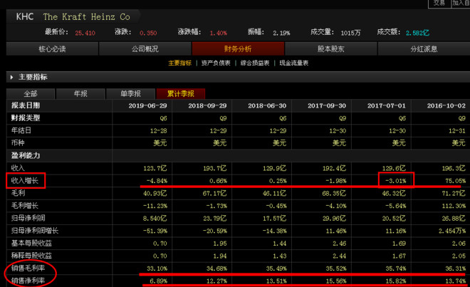Click the net margin value 15.82%
The height and width of the screenshot is (287, 470).
click(x=396, y=281)
